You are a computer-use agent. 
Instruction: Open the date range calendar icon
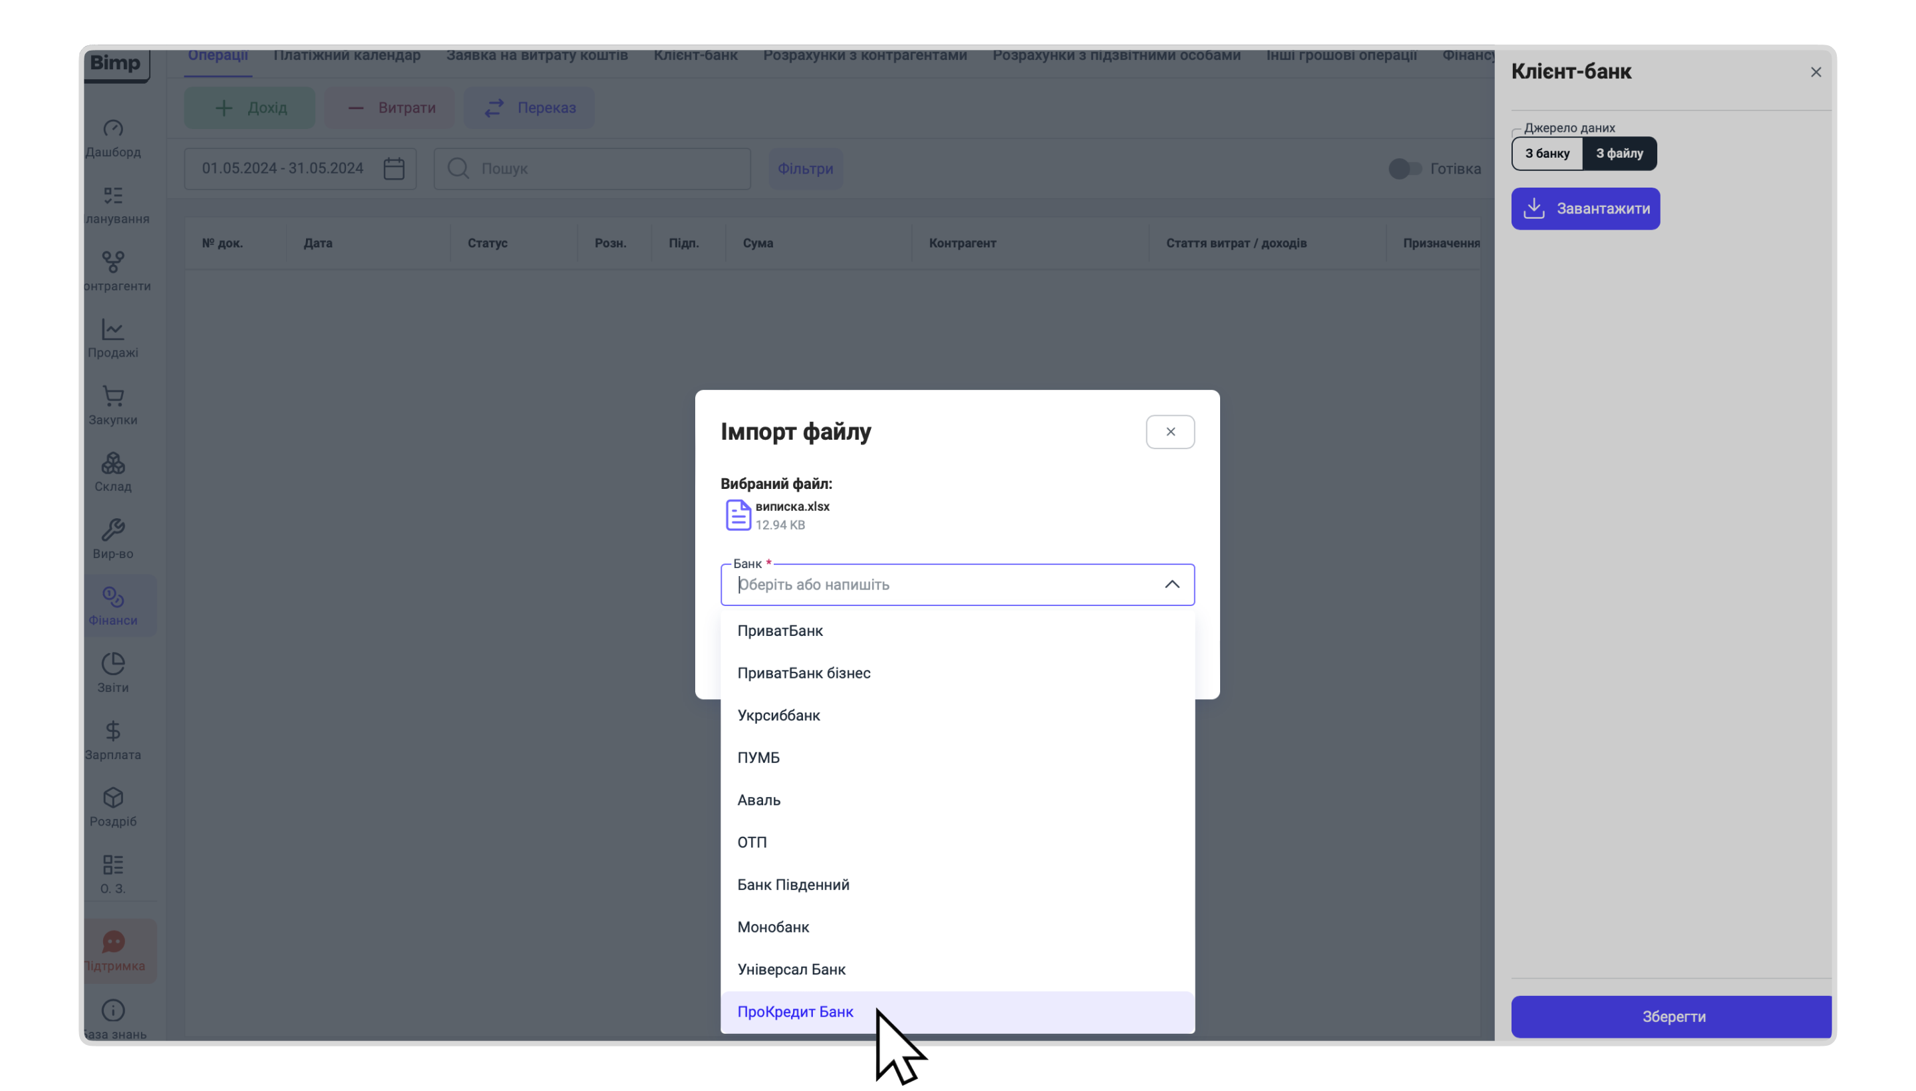pos(394,168)
